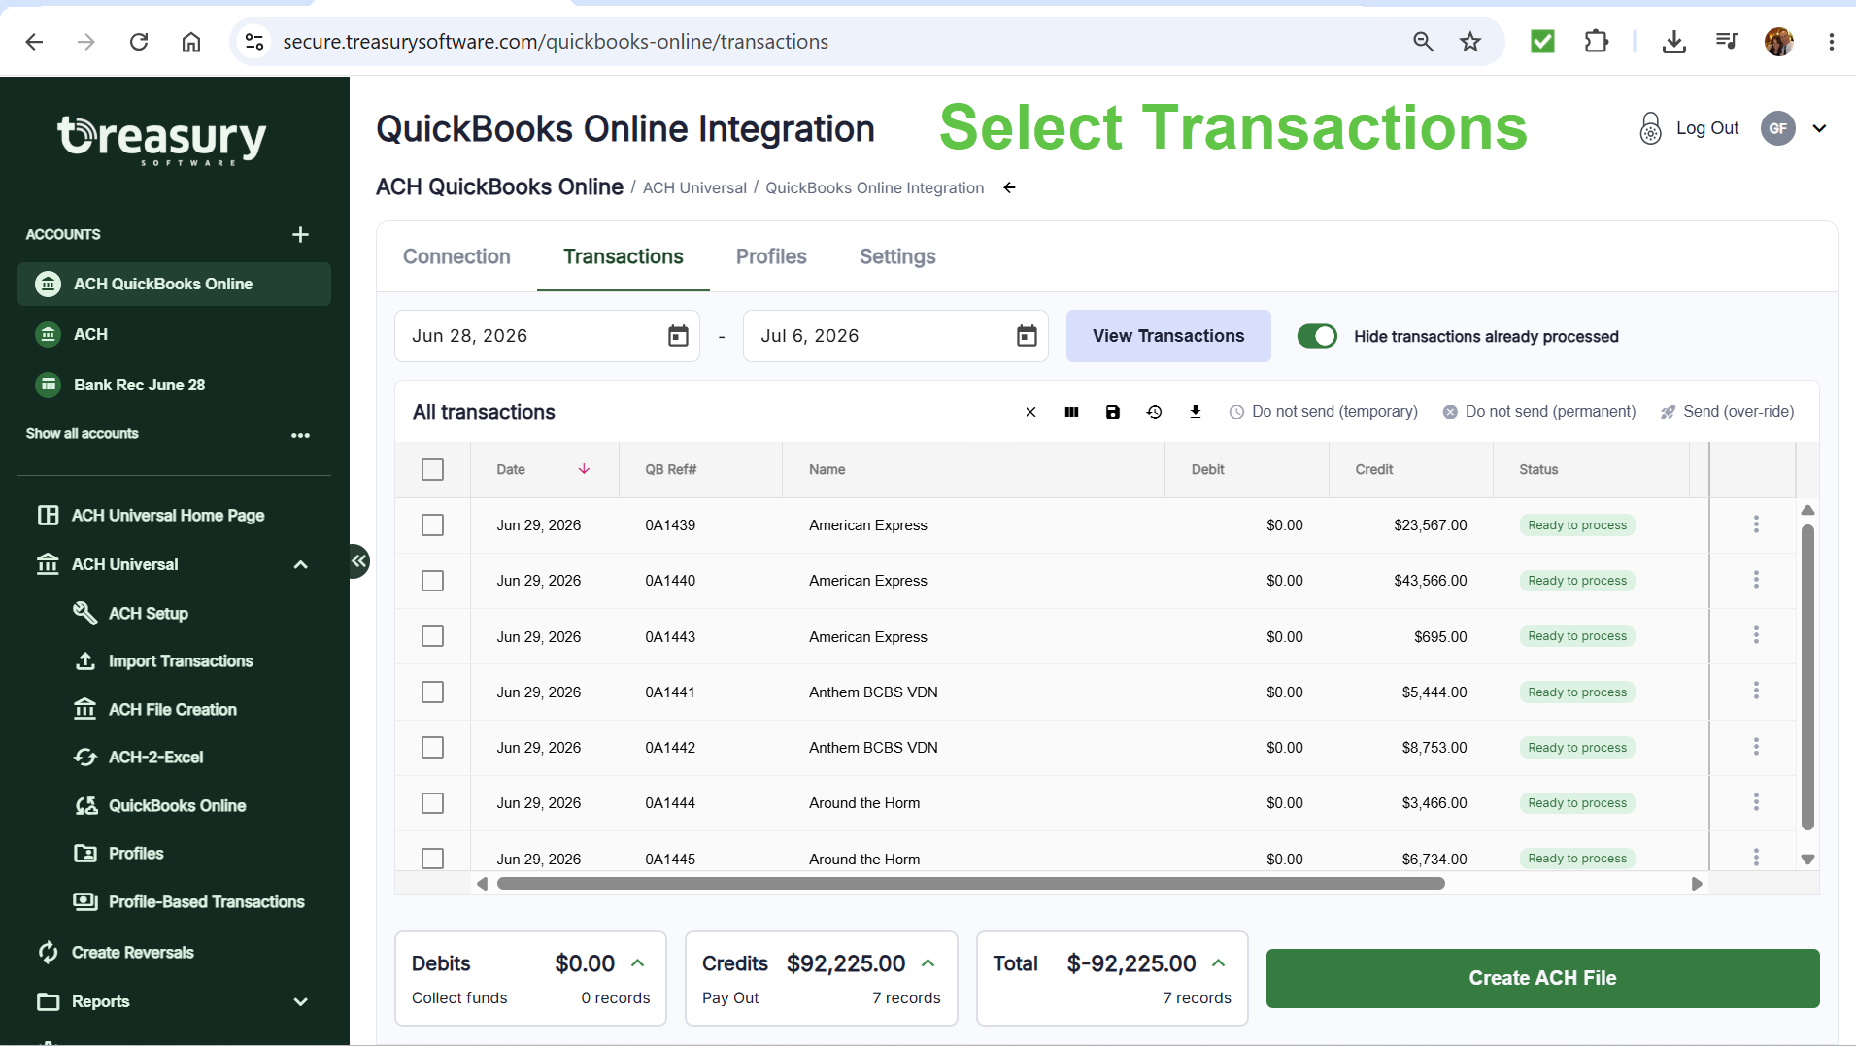Expand the Total summary card
Viewport: 1856px width, 1046px height.
pyautogui.click(x=1219, y=963)
